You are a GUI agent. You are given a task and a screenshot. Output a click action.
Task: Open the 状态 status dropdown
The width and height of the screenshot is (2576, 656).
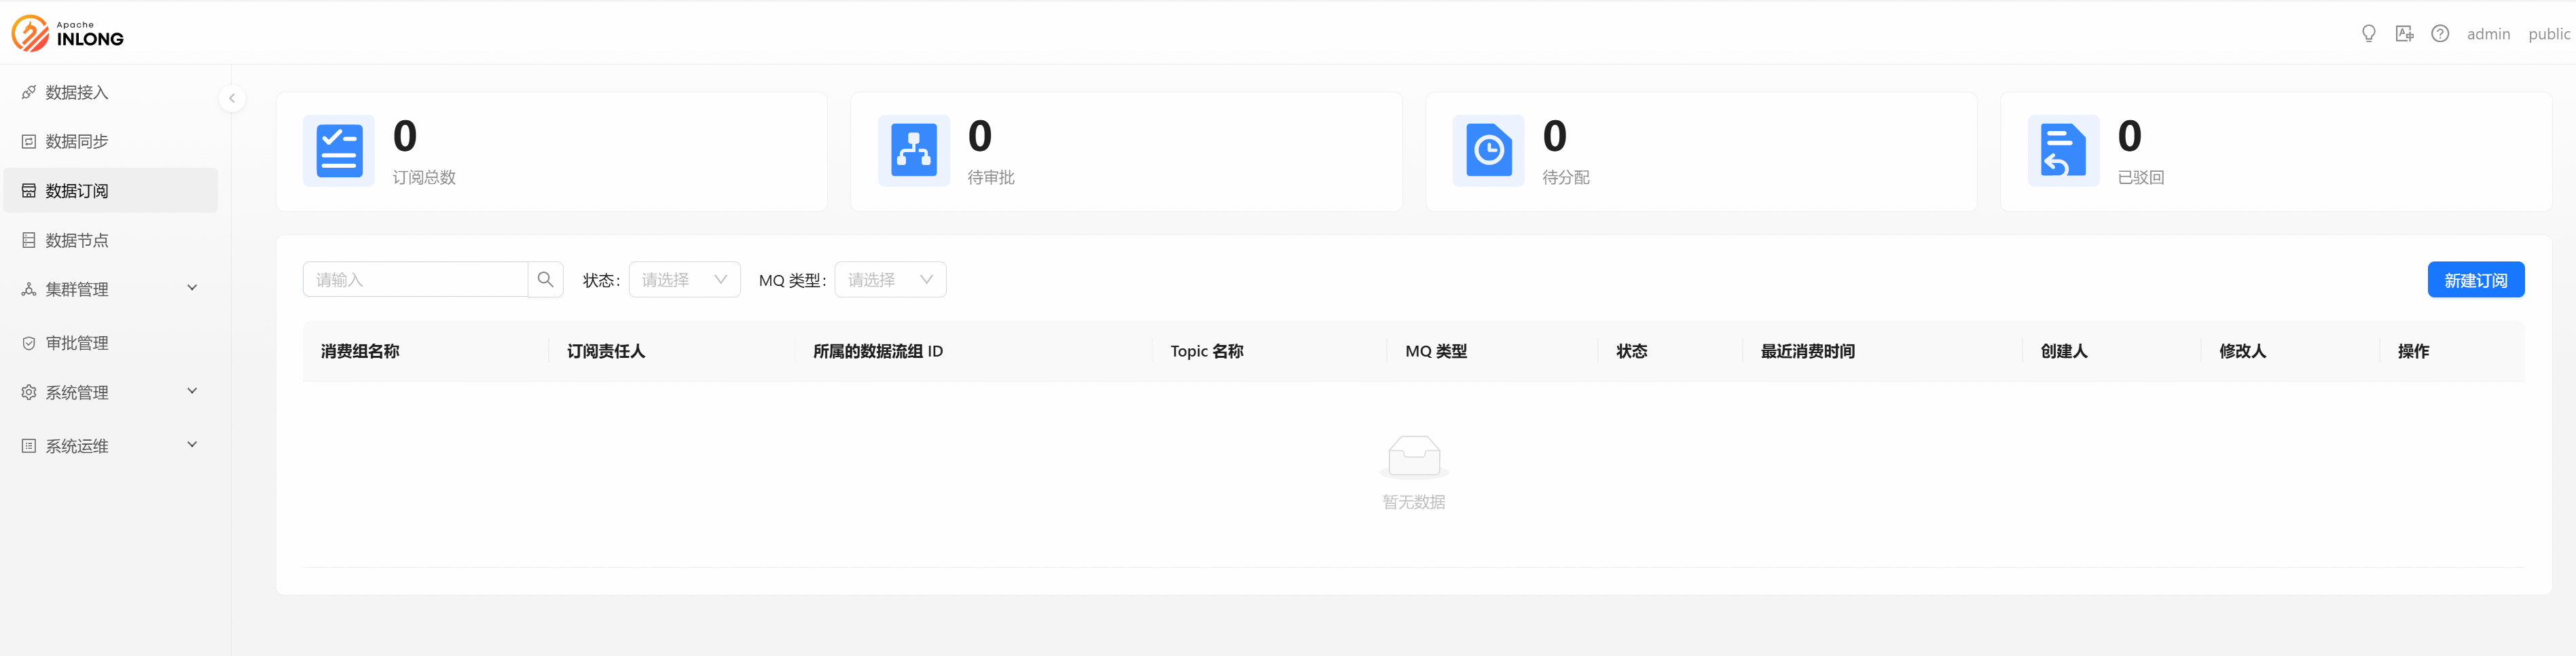(684, 280)
